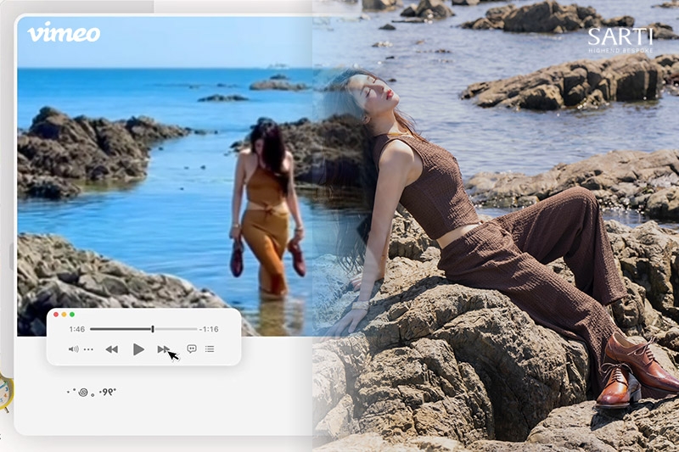
Task: Open the three-dot options next to volume
Action: [x=88, y=349]
